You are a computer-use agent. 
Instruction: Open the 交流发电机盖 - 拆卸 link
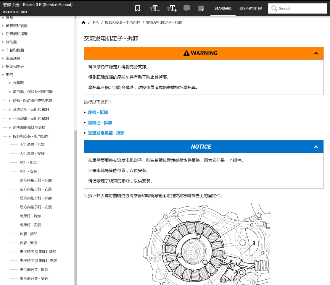[x=106, y=133]
